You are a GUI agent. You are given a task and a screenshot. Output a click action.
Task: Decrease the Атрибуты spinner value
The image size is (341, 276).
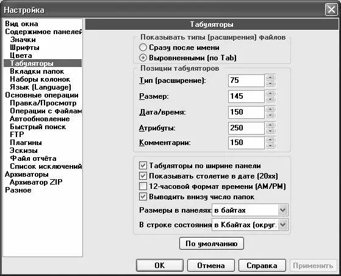270,131
